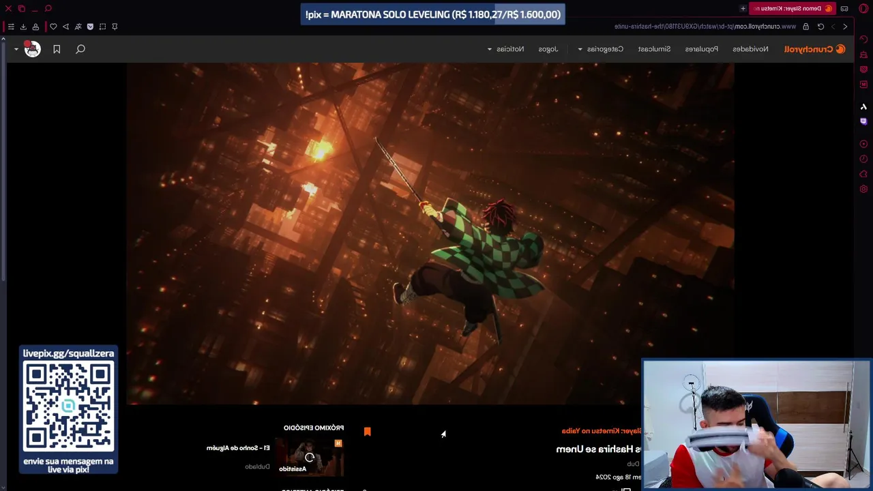Switch to the Demon Slayer: Kimetsu tab
Screen dimensions: 873x491
click(793, 8)
